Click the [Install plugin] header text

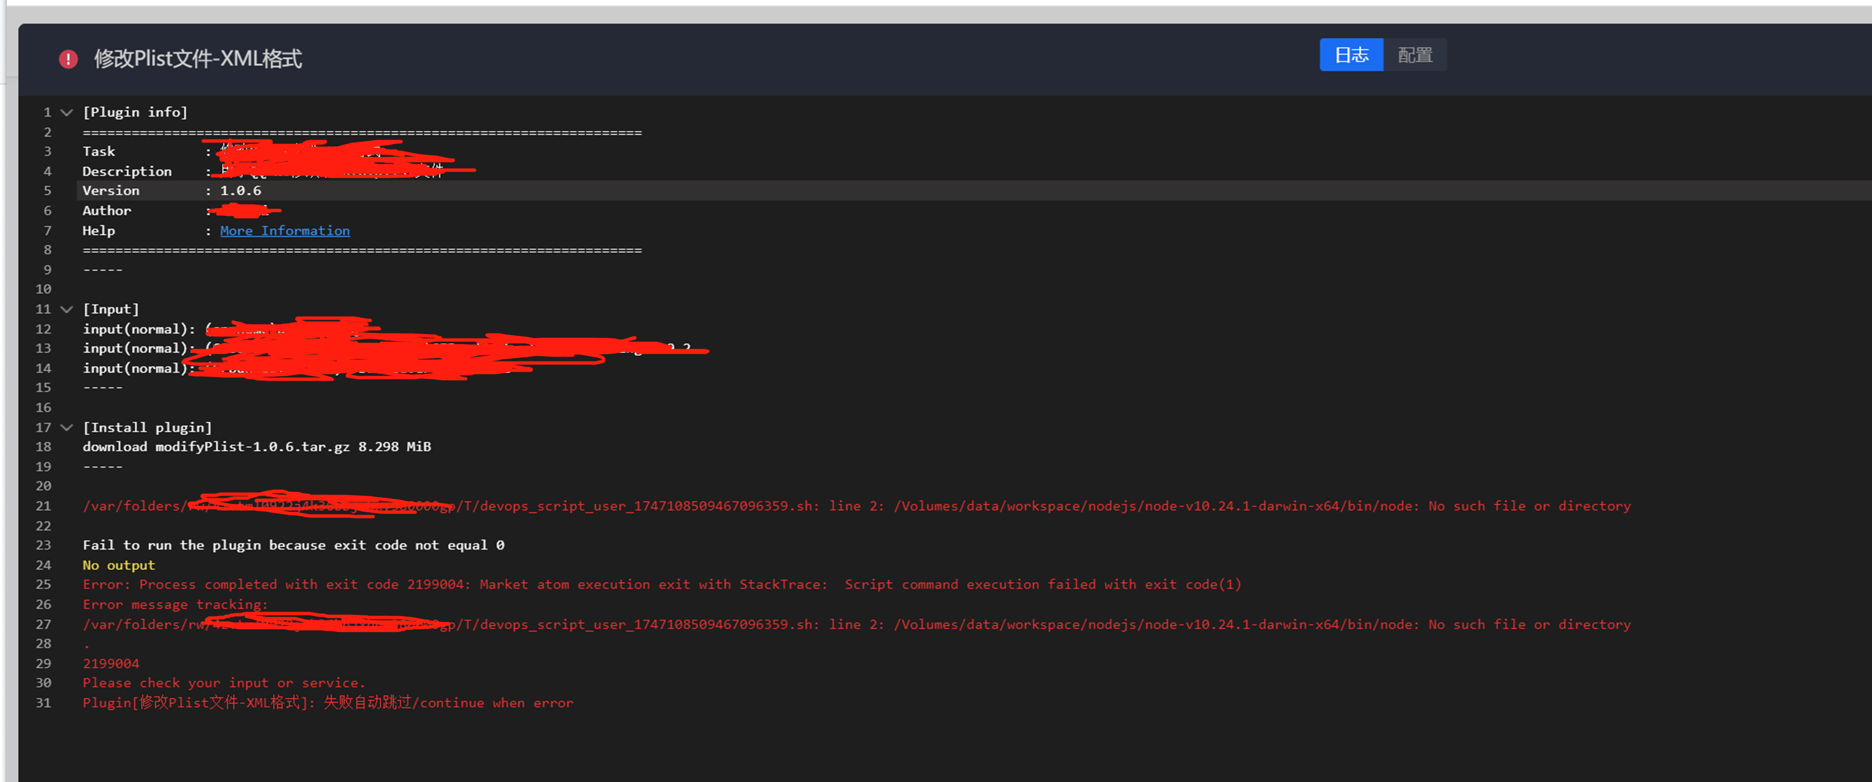click(x=147, y=428)
